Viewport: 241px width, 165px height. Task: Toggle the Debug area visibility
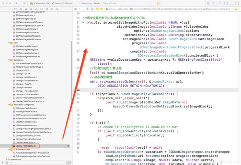click(231, 3)
